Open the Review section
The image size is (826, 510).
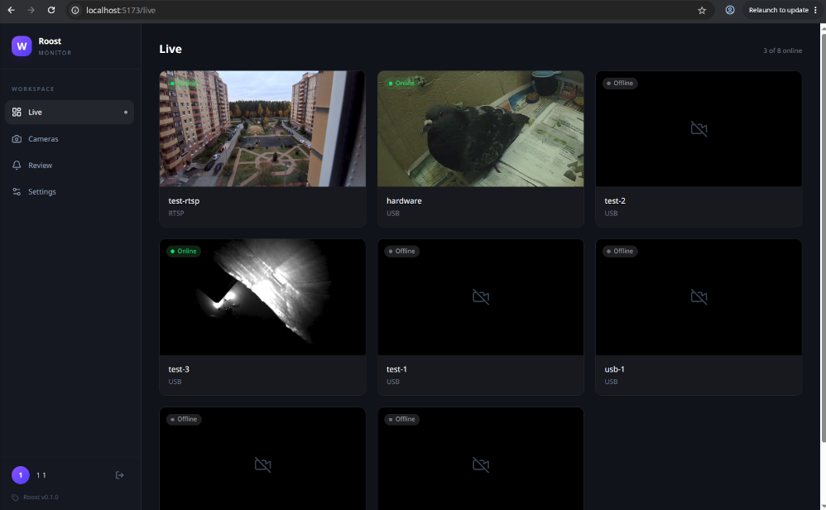coord(69,165)
